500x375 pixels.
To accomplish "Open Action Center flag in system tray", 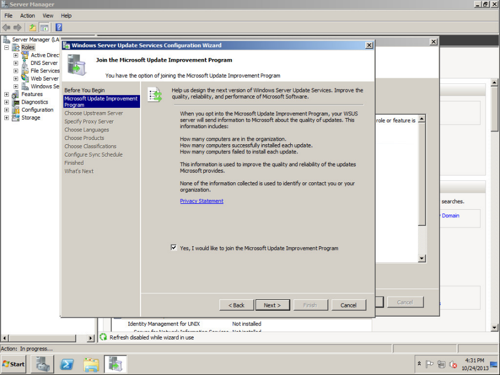I will tap(430, 364).
